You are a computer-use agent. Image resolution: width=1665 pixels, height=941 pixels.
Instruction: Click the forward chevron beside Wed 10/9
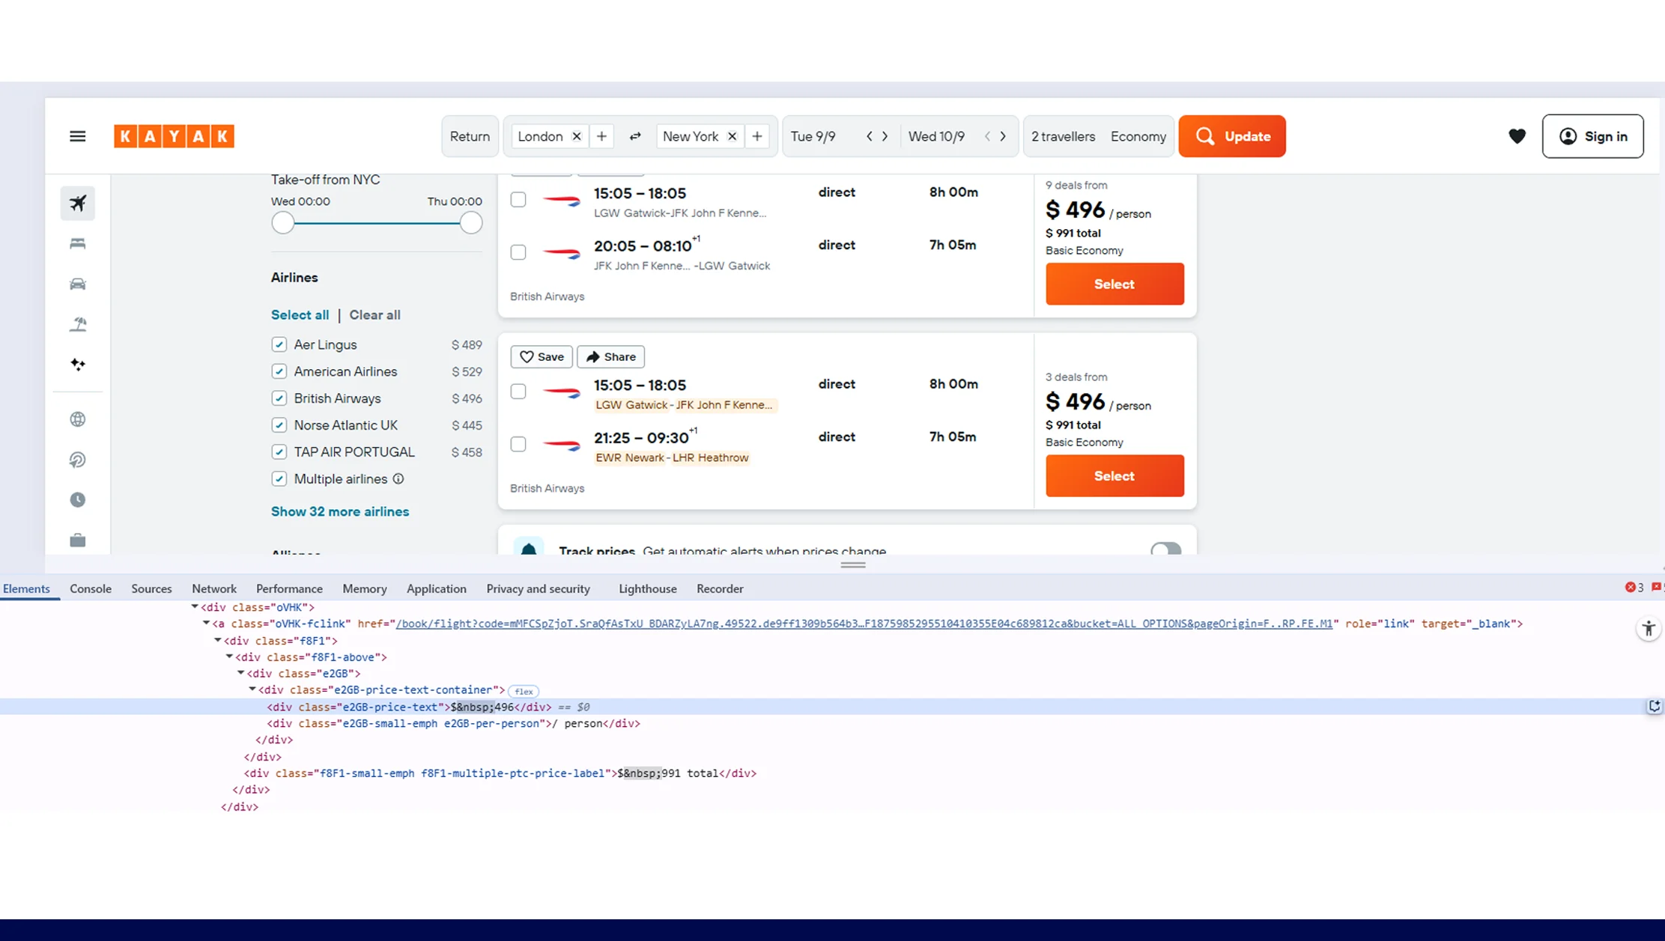(1003, 136)
